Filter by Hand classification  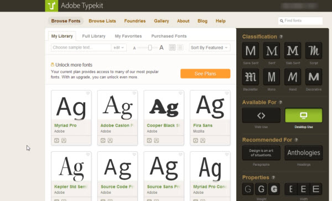[293, 77]
